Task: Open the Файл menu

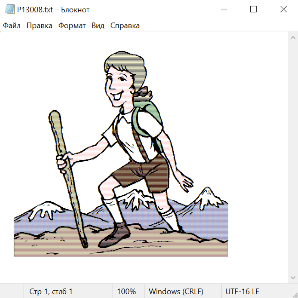Action: [x=12, y=26]
